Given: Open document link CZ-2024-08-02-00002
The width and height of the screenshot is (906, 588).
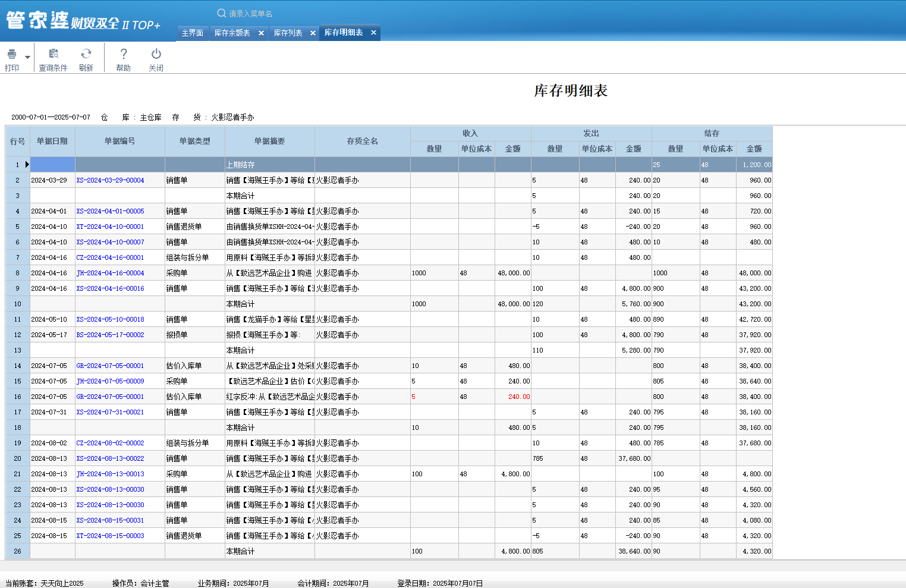Looking at the screenshot, I should (111, 443).
